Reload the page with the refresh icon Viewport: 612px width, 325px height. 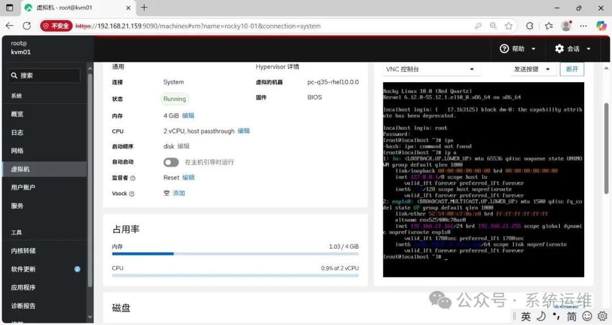pos(27,26)
